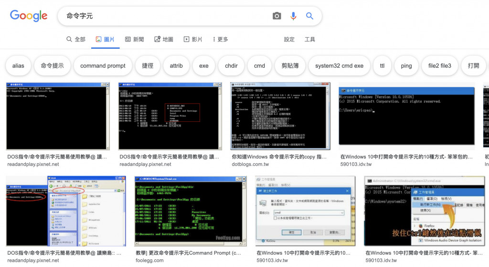Select the alias suggestion chip
The width and height of the screenshot is (489, 267).
pos(18,66)
